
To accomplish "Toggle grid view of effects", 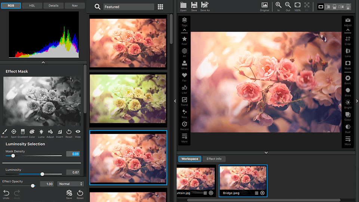I will coord(160,7).
